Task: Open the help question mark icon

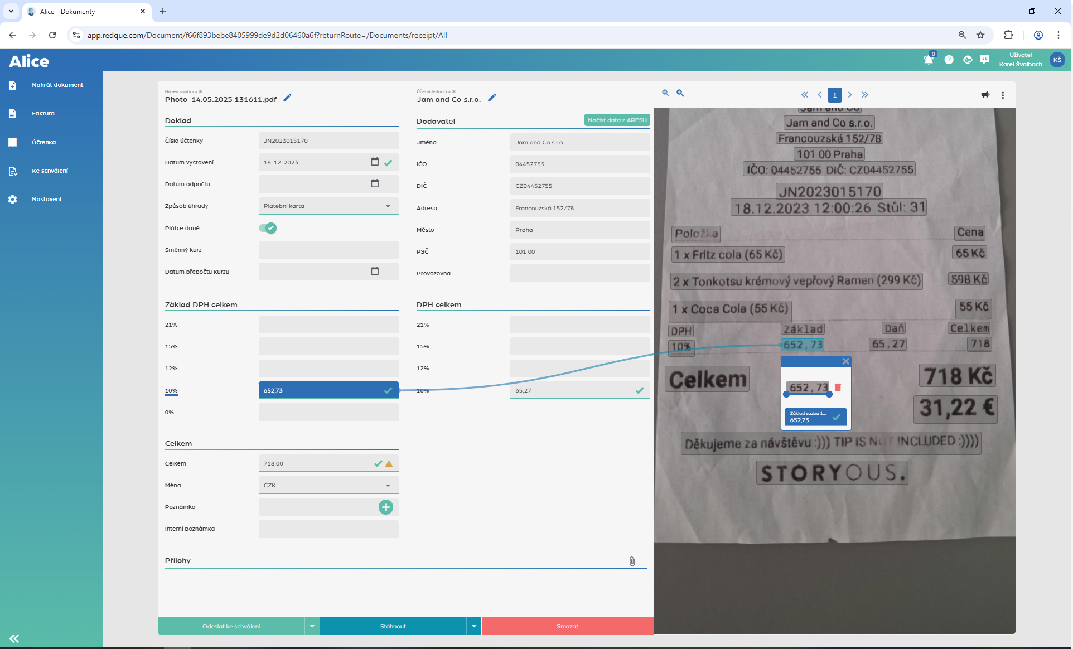Action: click(x=949, y=60)
